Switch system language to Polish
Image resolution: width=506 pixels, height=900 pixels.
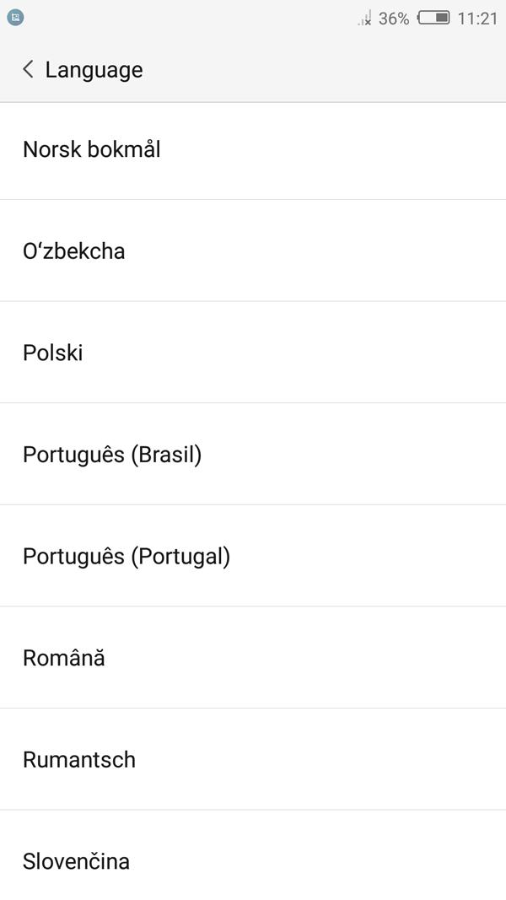click(x=253, y=353)
